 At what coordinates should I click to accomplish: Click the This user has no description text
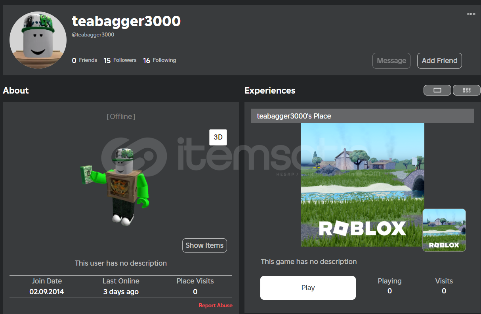(121, 263)
